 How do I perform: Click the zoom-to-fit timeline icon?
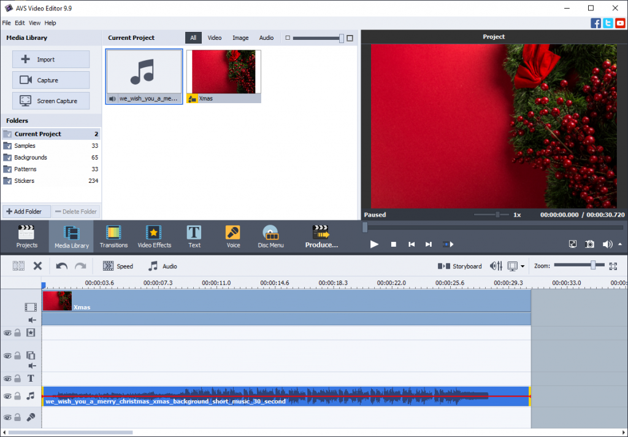click(x=613, y=266)
